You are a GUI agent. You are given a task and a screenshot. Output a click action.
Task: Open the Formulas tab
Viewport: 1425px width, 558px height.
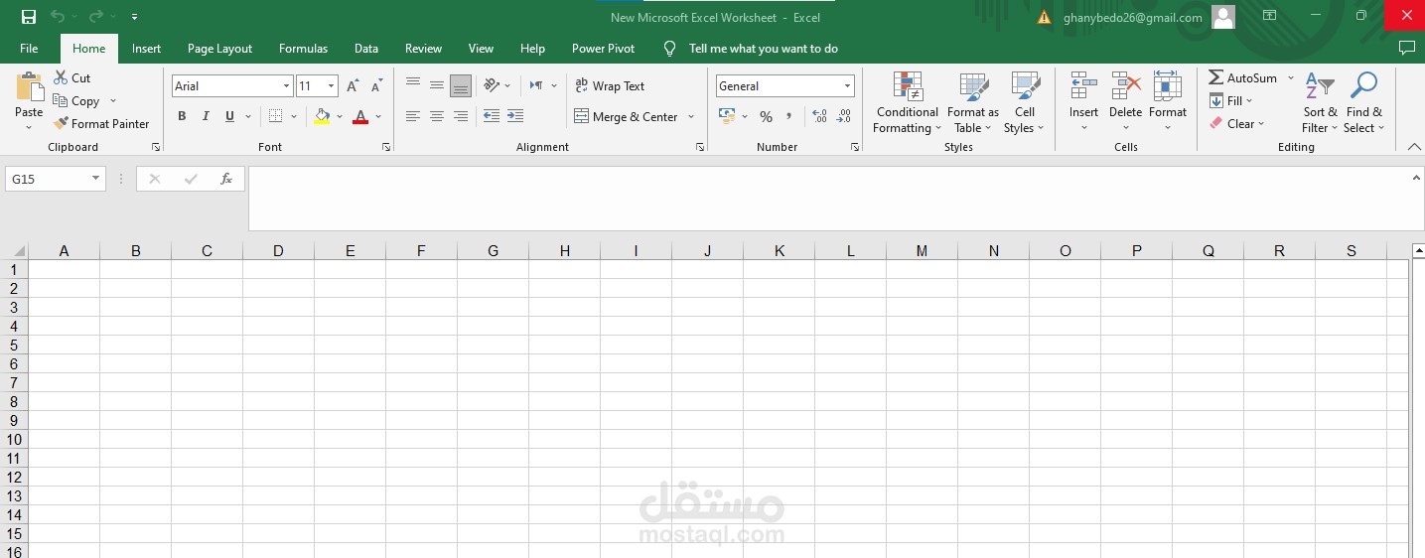[303, 48]
